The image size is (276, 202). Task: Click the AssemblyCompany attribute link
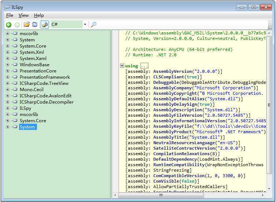172,88
